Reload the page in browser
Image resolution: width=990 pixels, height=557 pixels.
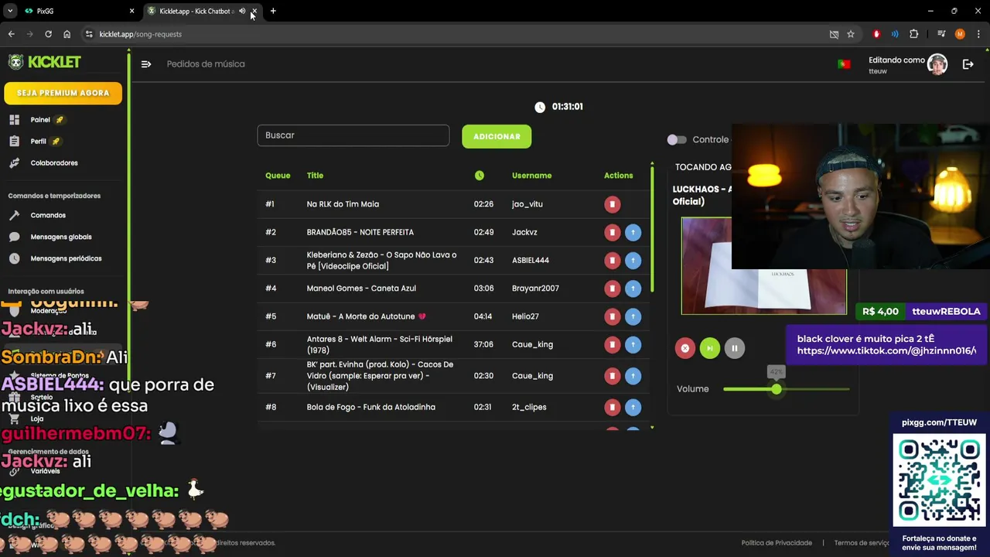pos(48,34)
